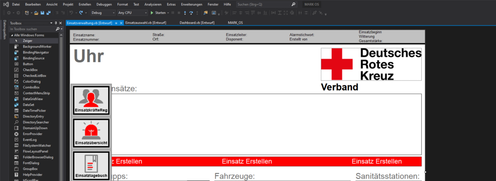Select FlowLayoutPanel in the Toolbox
The height and width of the screenshot is (181, 496).
click(34, 151)
